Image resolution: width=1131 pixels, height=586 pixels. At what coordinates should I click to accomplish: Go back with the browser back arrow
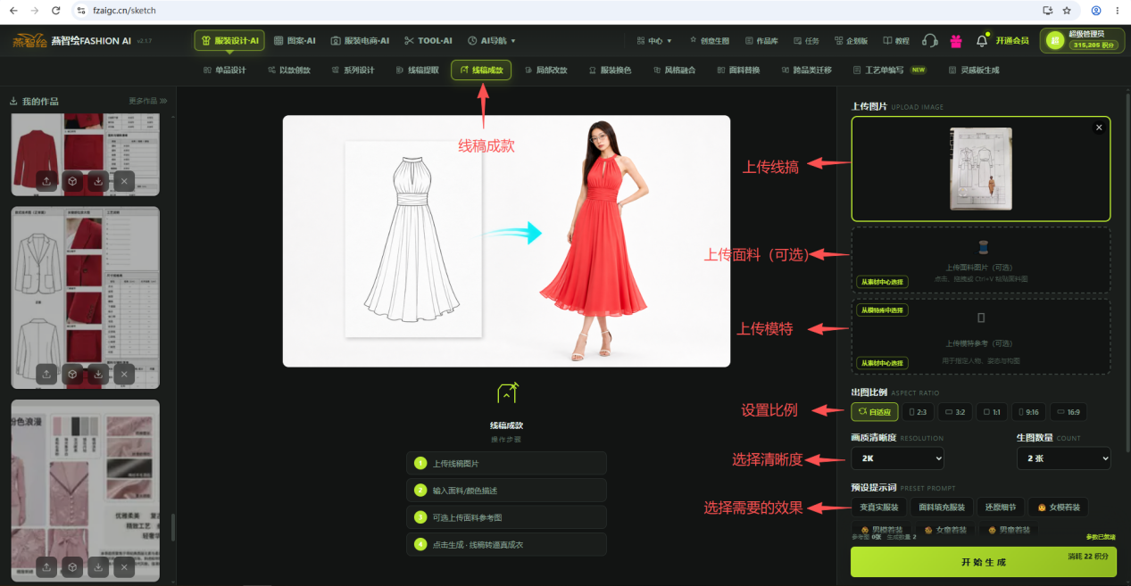13,11
